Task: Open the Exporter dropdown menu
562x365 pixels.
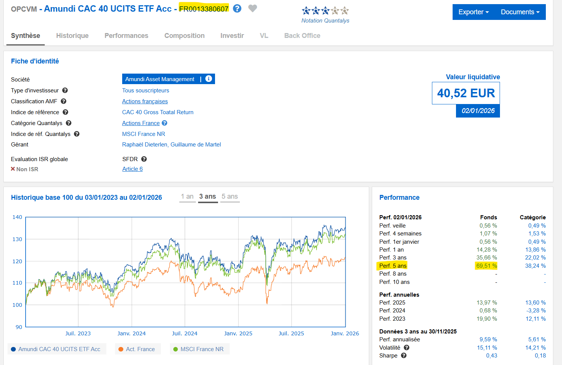Action: pos(473,12)
